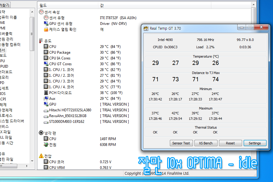Viewport: 273px width, 182px height.
Task: Click the CPU 코어 voltage chip icon
Action: click(x=46, y=162)
